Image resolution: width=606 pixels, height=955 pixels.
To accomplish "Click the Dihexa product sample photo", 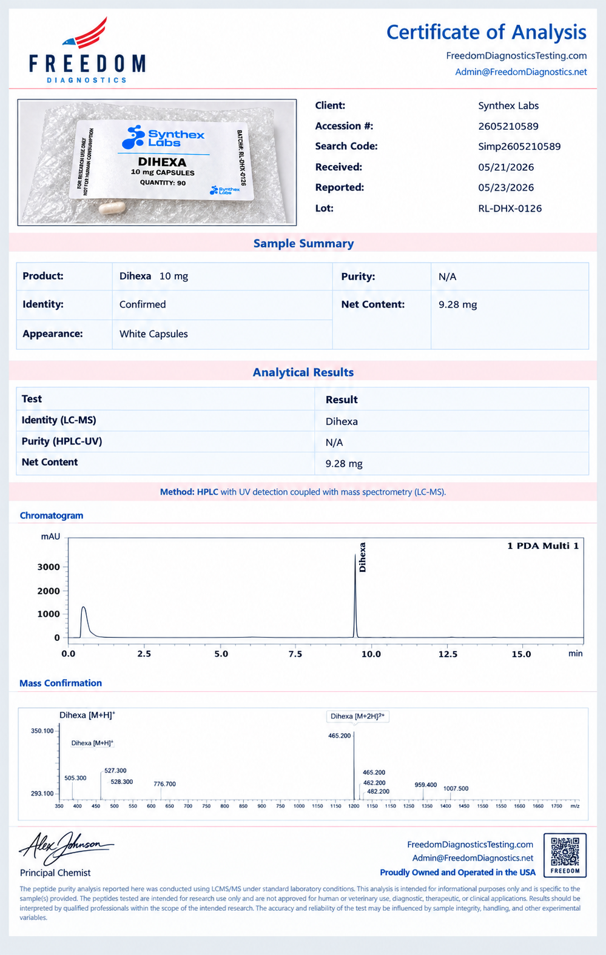I will [x=157, y=163].
